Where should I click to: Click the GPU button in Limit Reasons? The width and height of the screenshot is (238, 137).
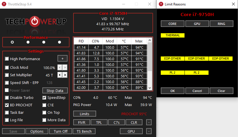coord(197,24)
